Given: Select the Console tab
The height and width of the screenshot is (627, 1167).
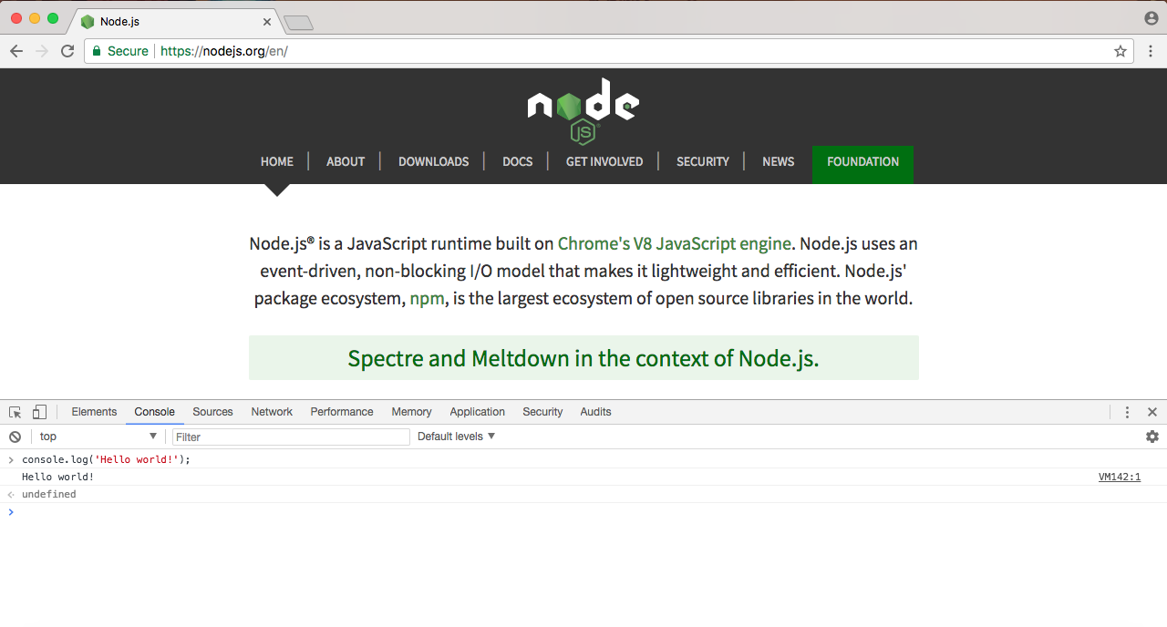Looking at the screenshot, I should (154, 412).
